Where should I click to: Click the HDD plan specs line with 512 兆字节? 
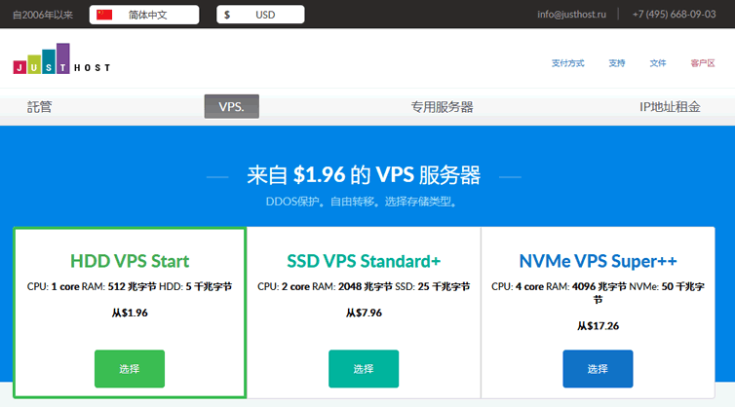[130, 286]
